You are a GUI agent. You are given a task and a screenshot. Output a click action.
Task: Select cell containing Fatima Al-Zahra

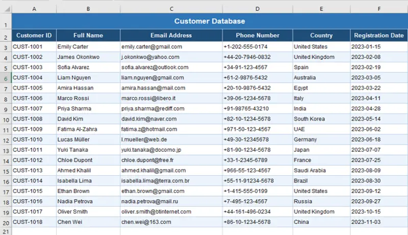point(88,129)
